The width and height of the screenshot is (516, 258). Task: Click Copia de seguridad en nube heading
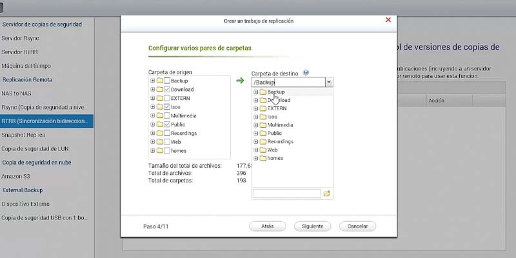(37, 163)
